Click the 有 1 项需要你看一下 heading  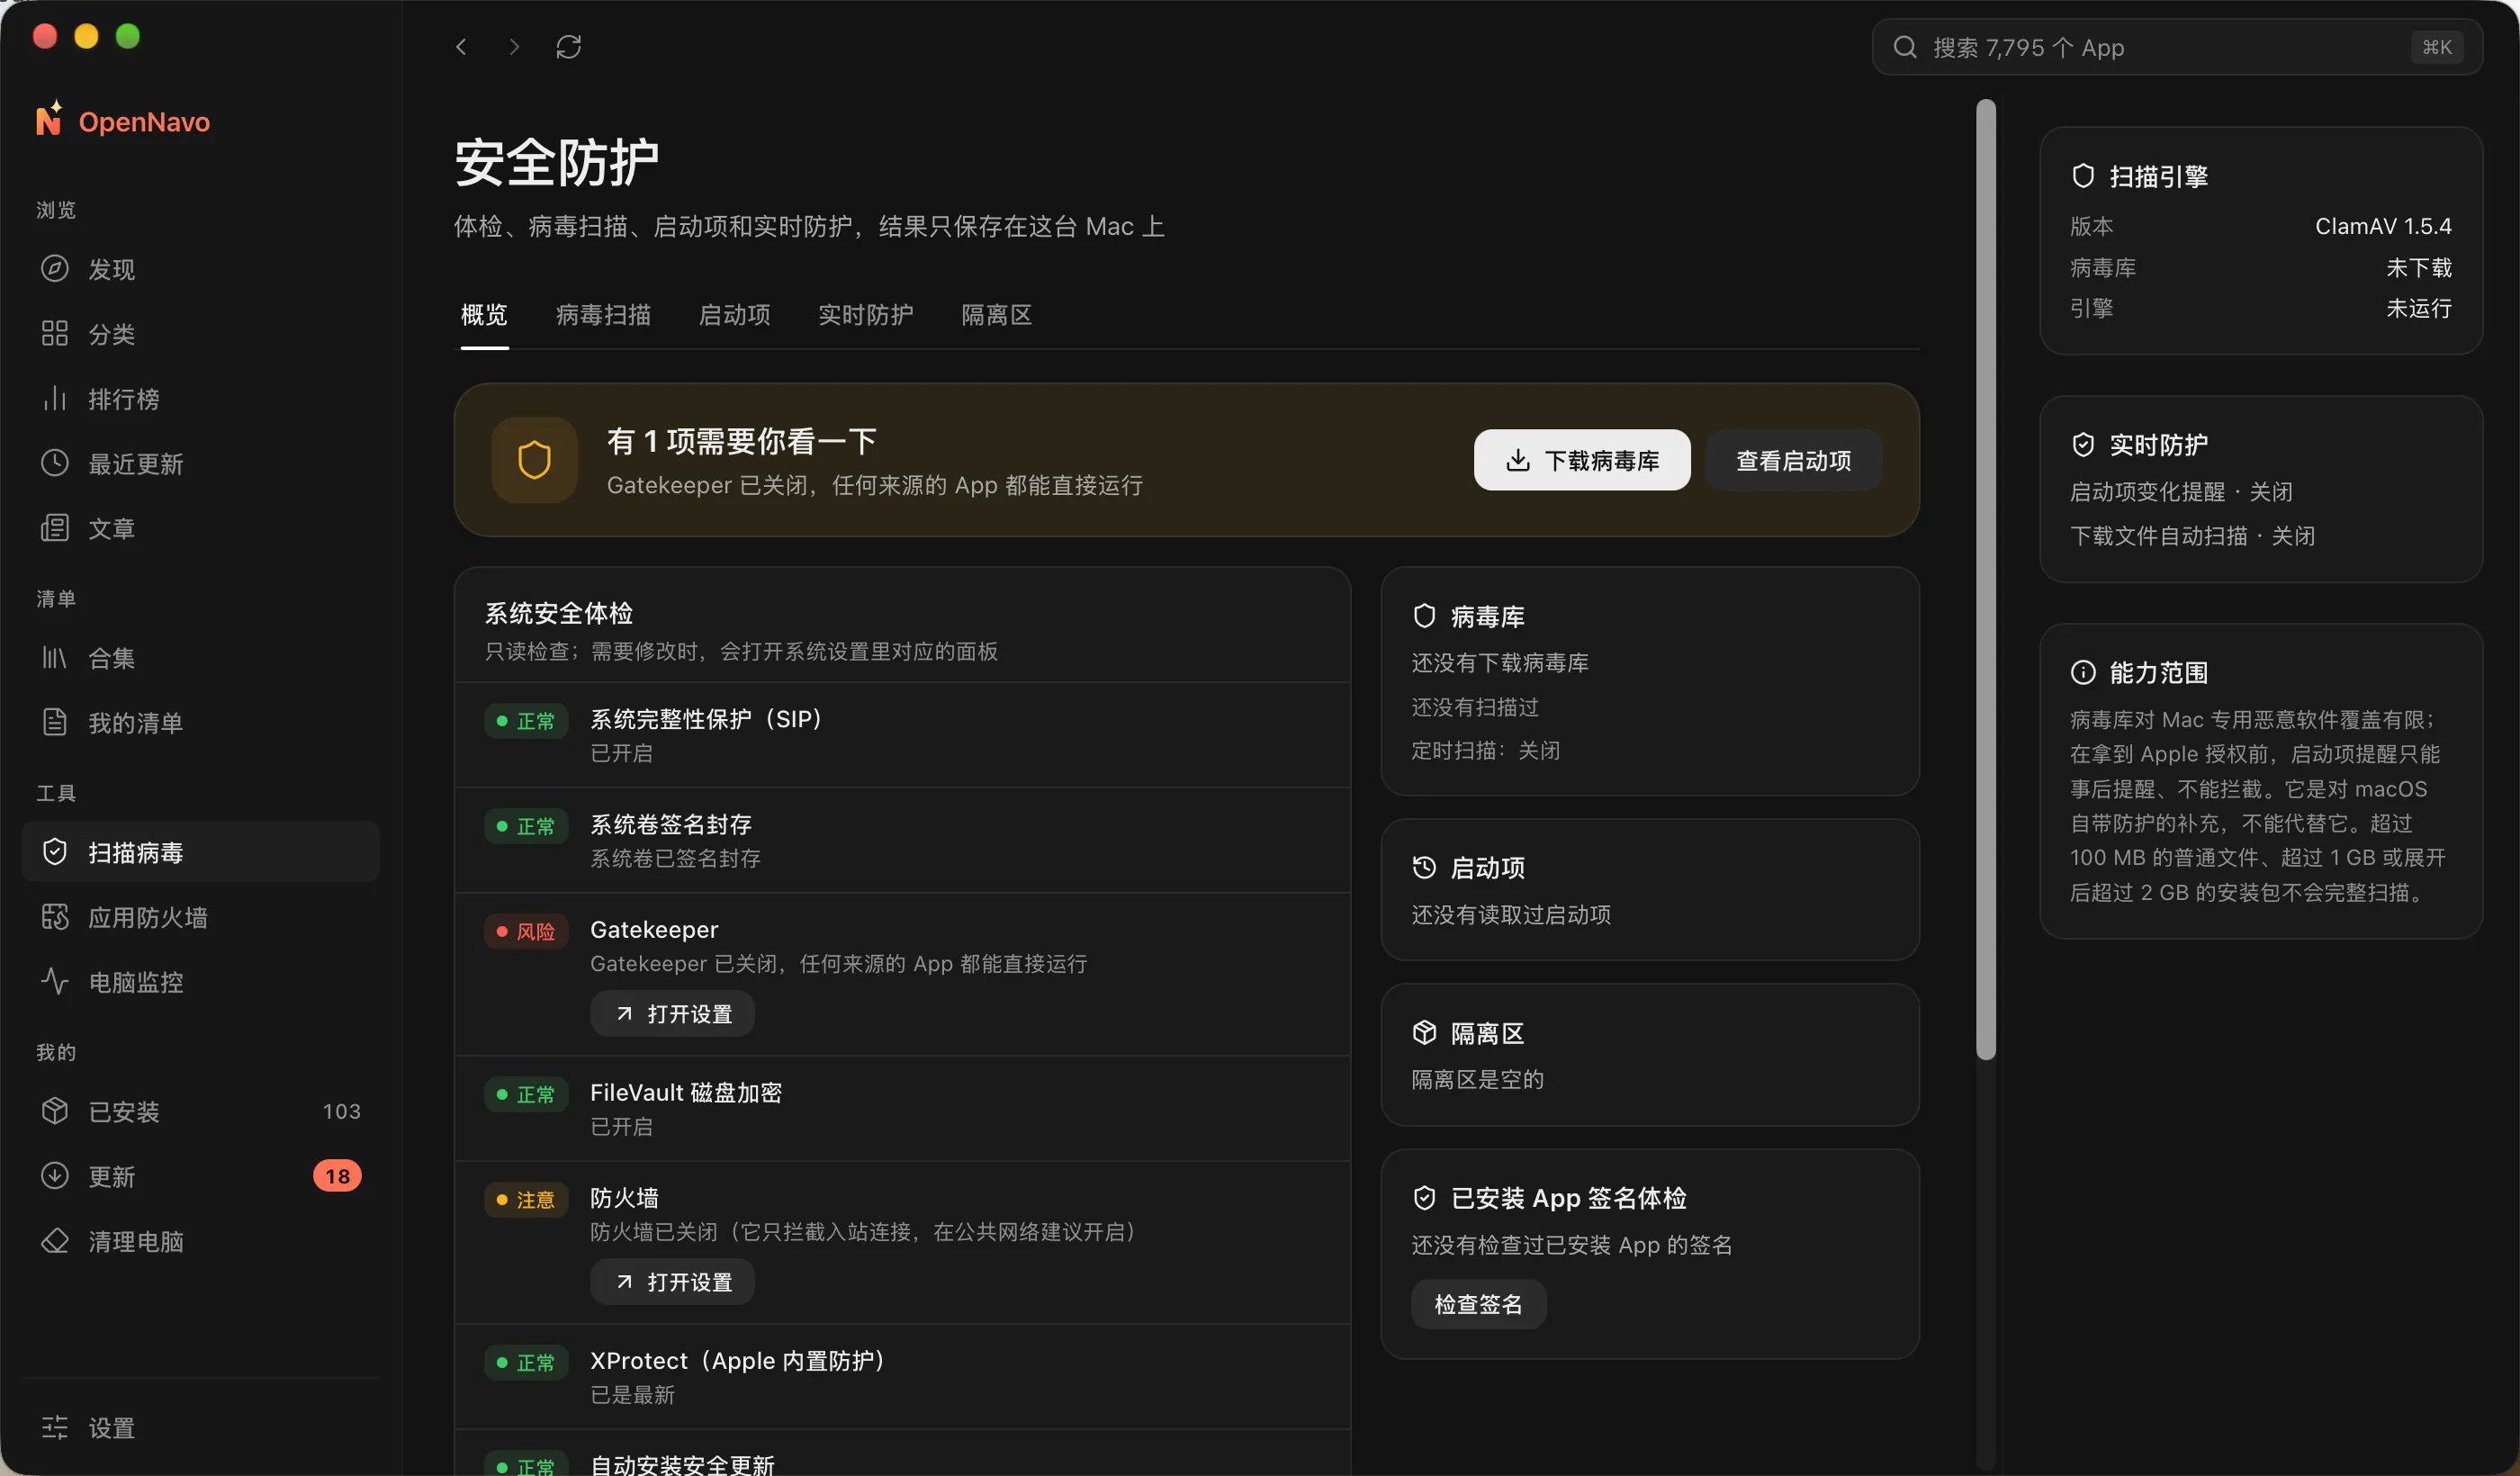[x=741, y=441]
